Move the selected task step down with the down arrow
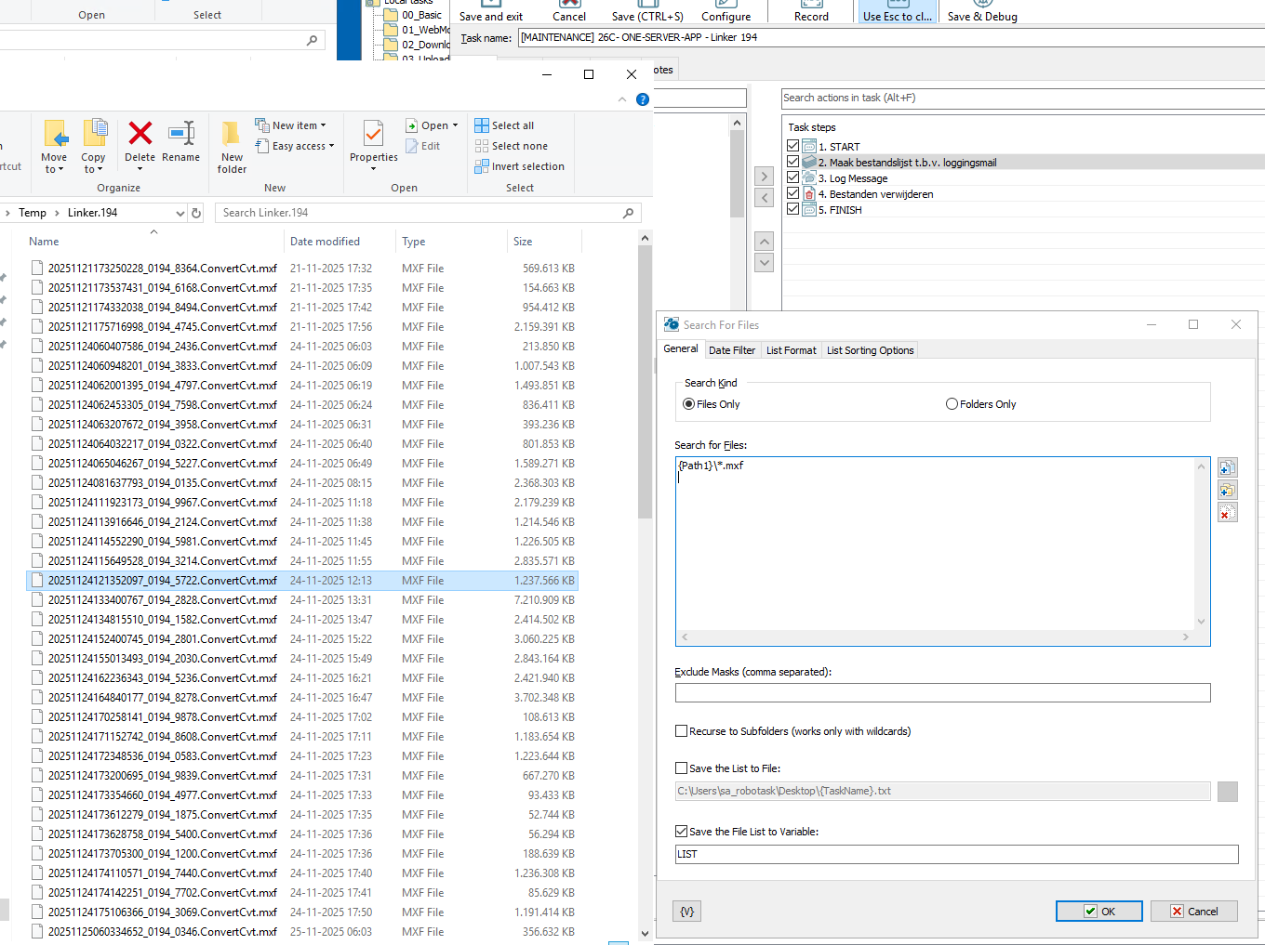This screenshot has height=945, width=1265. [x=765, y=263]
